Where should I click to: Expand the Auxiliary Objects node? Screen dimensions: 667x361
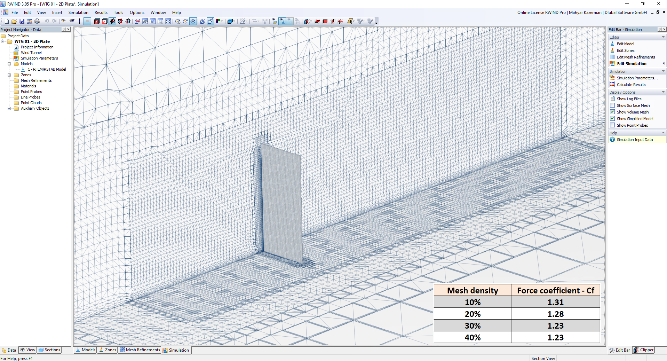pos(9,108)
